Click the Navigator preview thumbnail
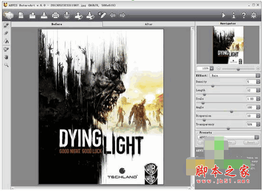Viewport: 263px width, 191px height. pyautogui.click(x=228, y=45)
